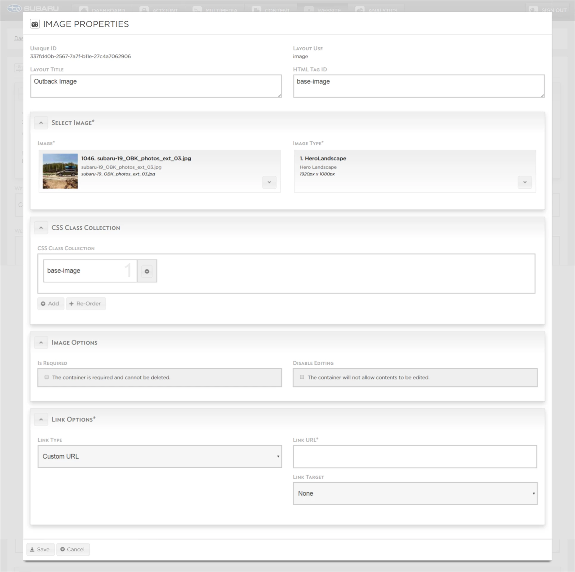Click the Re-Order classes button
The width and height of the screenshot is (575, 572).
click(x=86, y=304)
